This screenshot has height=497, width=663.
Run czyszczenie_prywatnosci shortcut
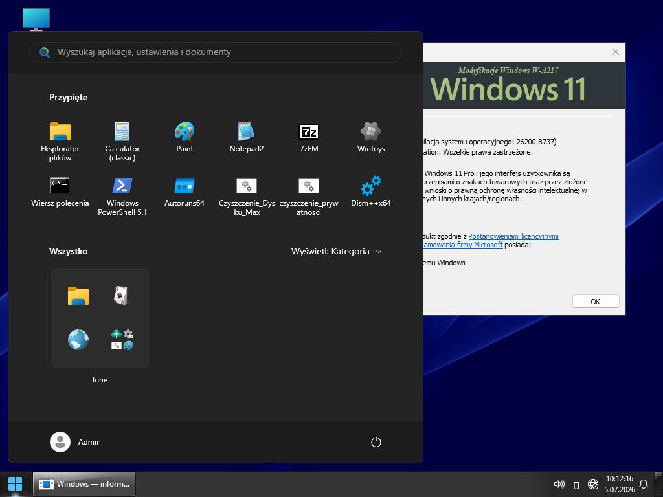309,197
